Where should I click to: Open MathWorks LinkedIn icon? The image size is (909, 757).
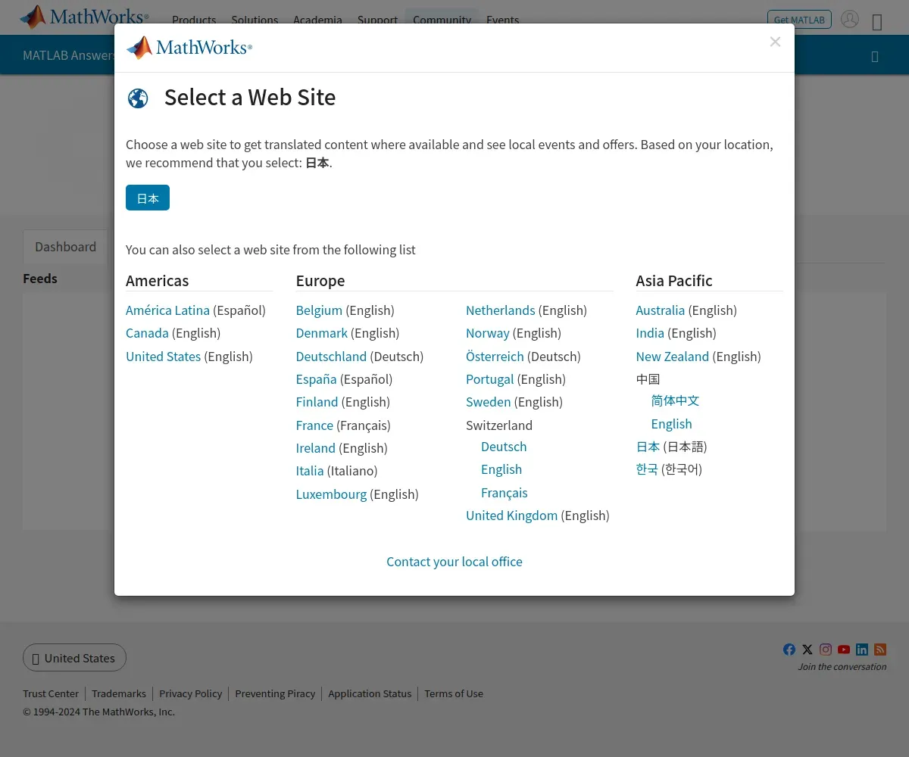[x=862, y=650]
